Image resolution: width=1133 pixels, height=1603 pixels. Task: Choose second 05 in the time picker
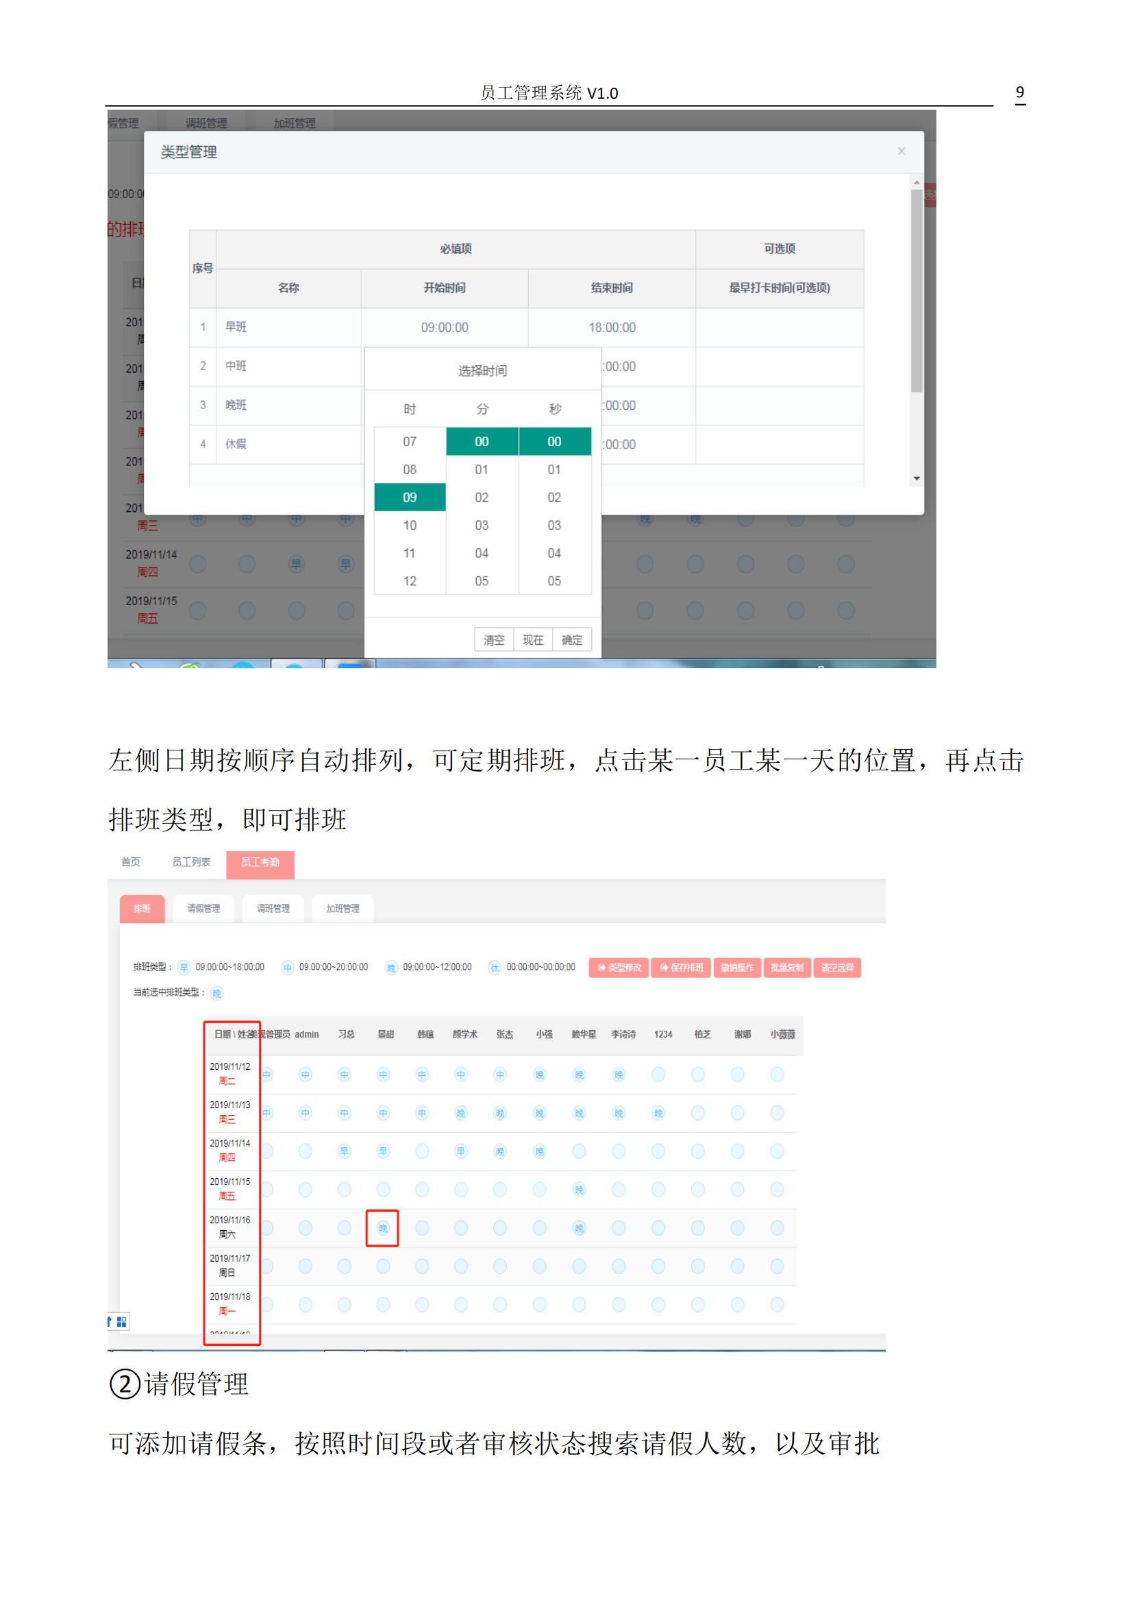click(x=554, y=582)
